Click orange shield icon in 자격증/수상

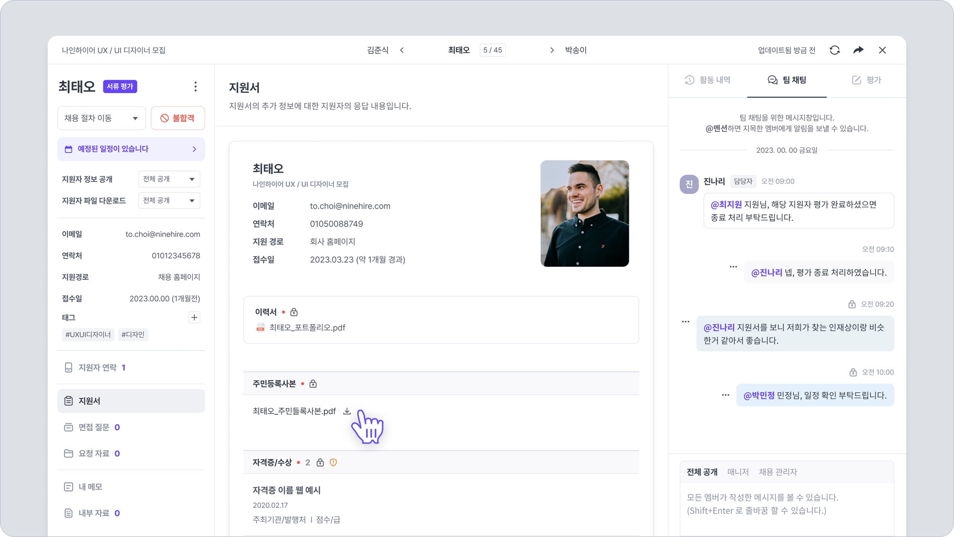point(333,463)
